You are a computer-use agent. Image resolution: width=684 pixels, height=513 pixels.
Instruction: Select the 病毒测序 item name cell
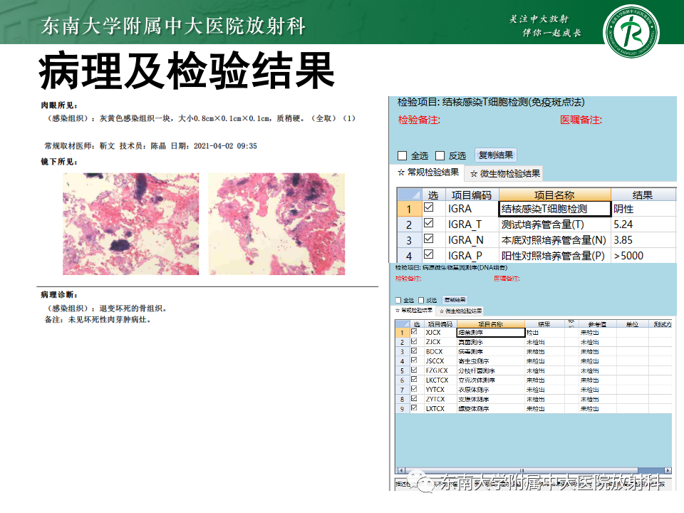pyautogui.click(x=491, y=351)
